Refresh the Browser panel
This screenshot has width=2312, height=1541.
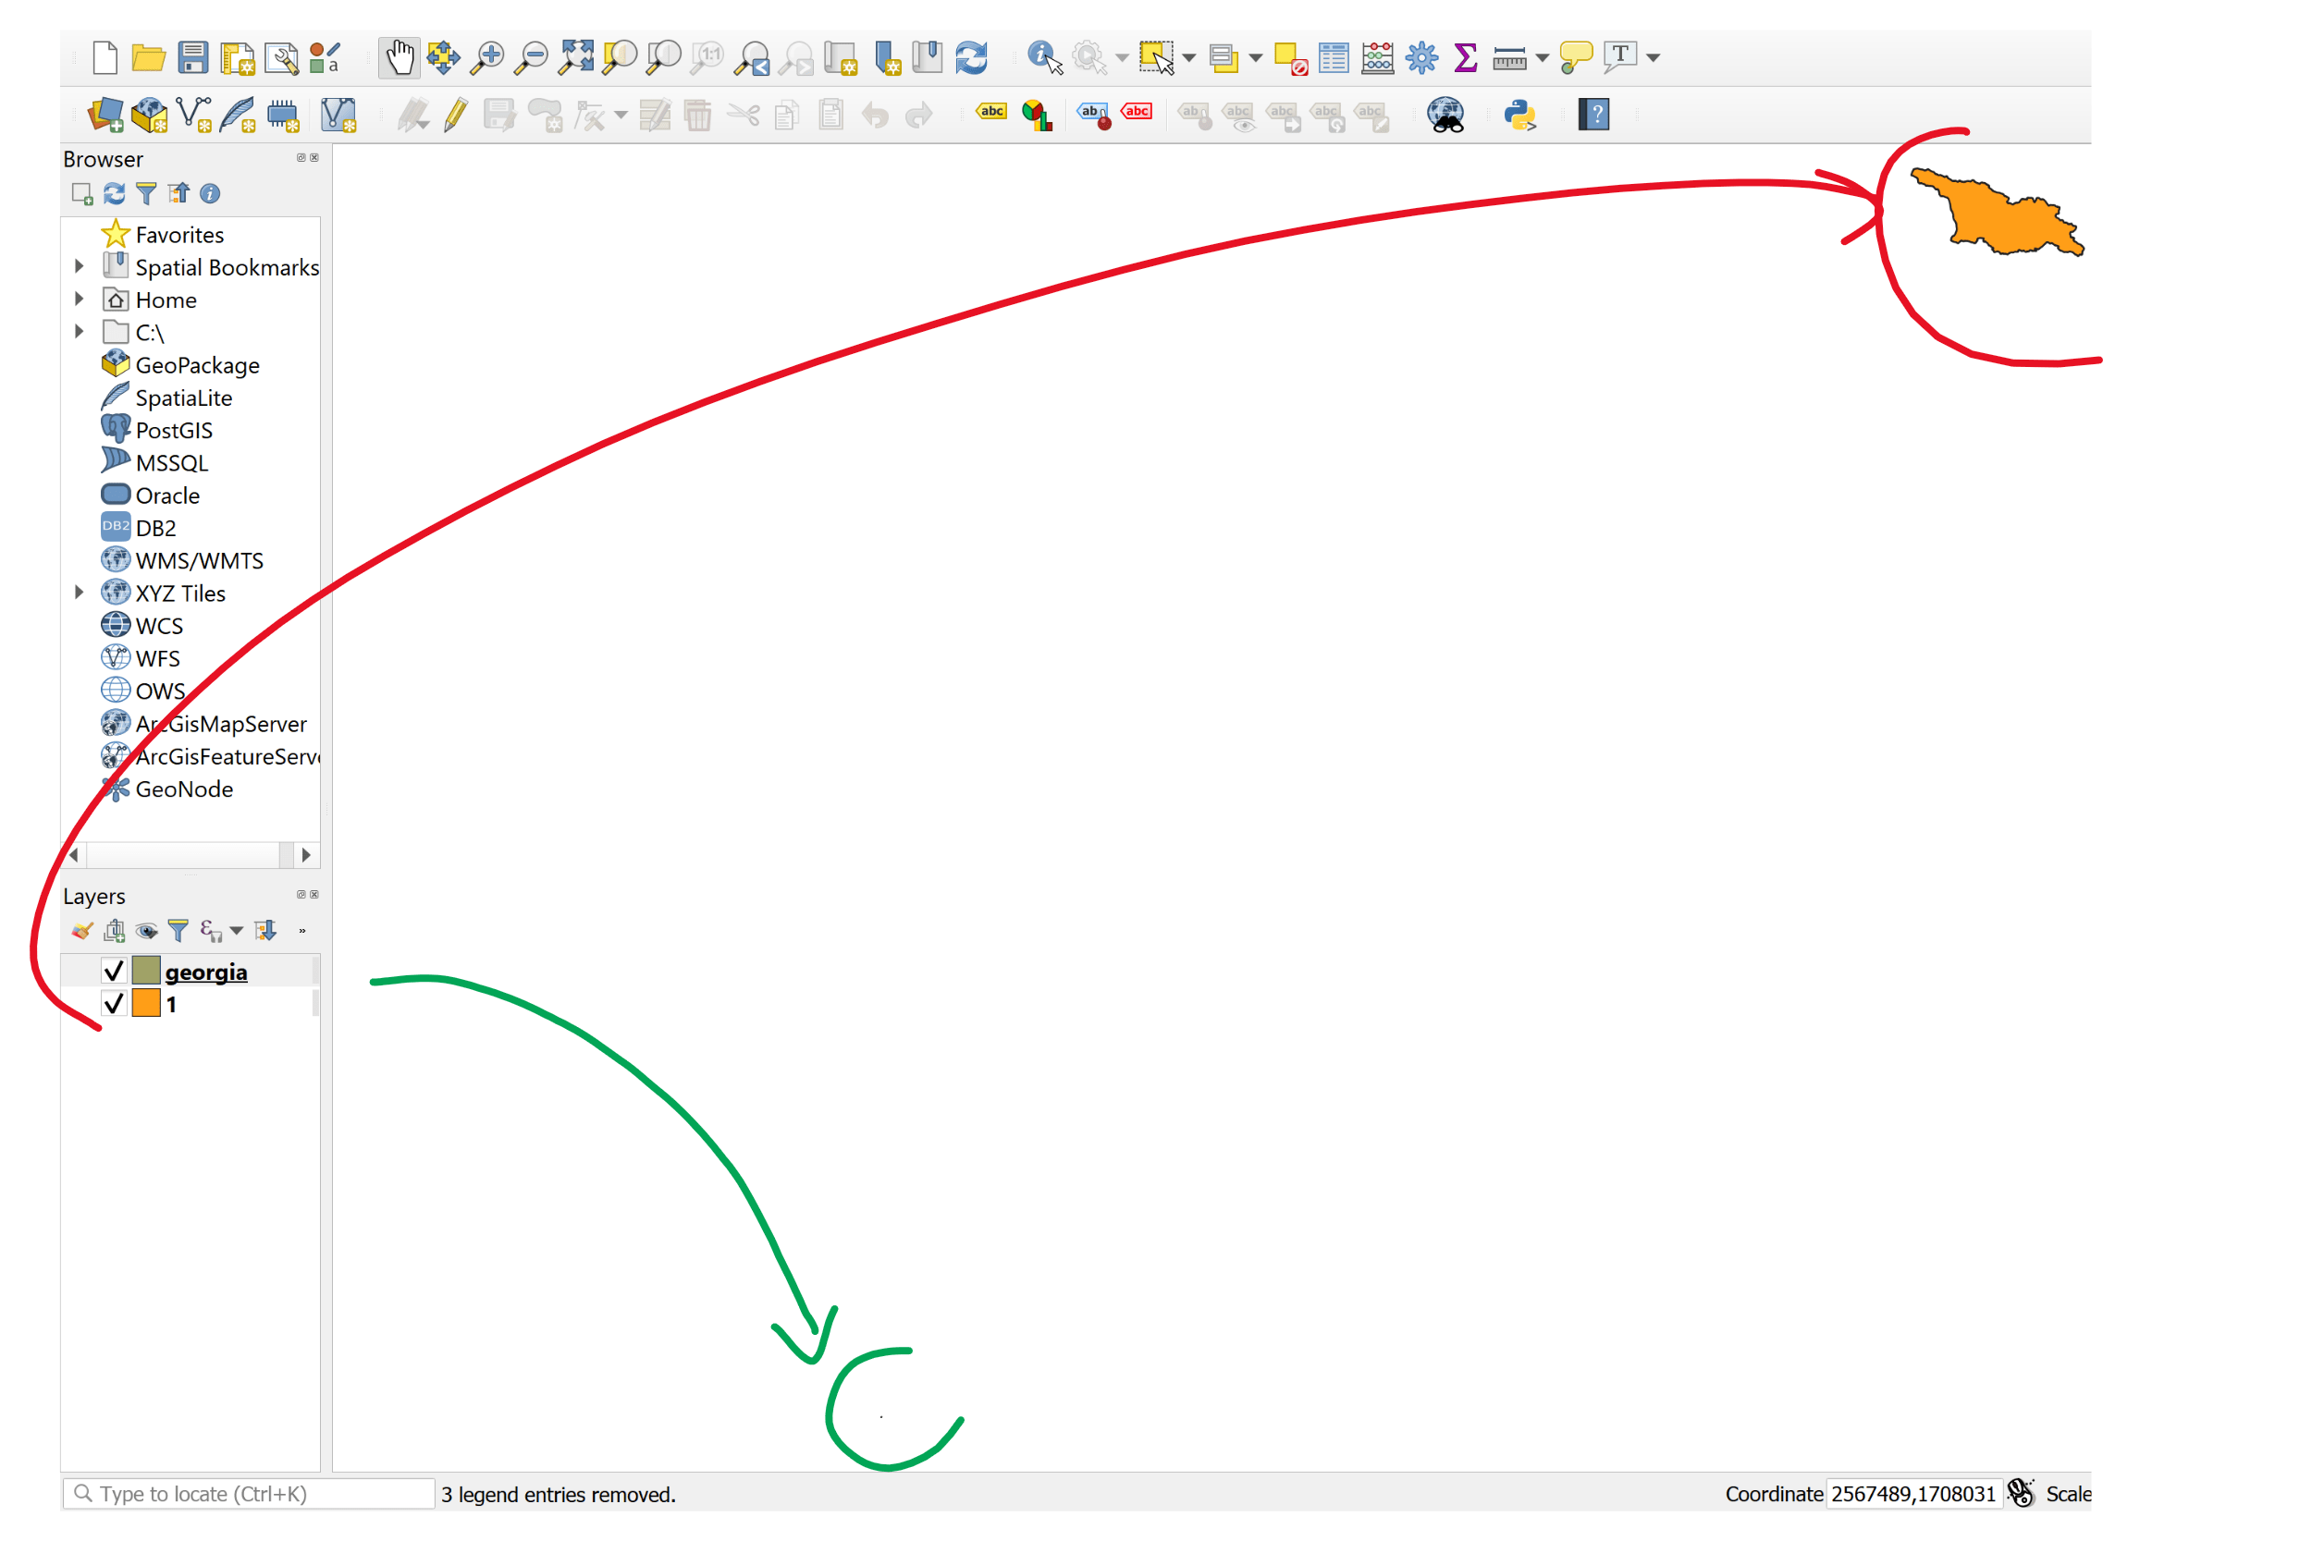(x=114, y=193)
